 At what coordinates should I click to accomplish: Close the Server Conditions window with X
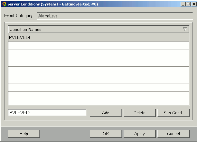click(193, 4)
